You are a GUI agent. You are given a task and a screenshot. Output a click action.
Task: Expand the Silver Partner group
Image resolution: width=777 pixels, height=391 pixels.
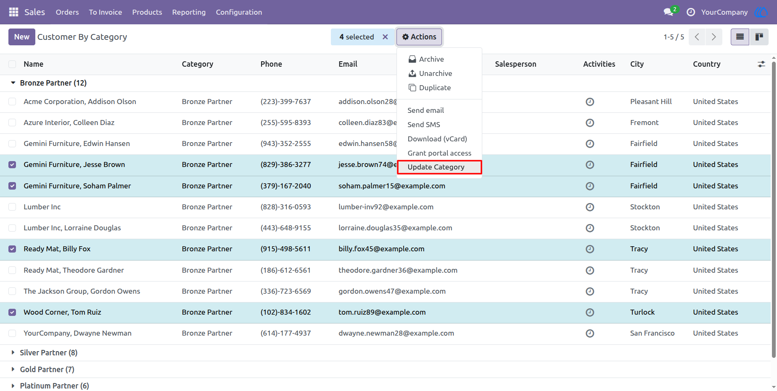[13, 353]
